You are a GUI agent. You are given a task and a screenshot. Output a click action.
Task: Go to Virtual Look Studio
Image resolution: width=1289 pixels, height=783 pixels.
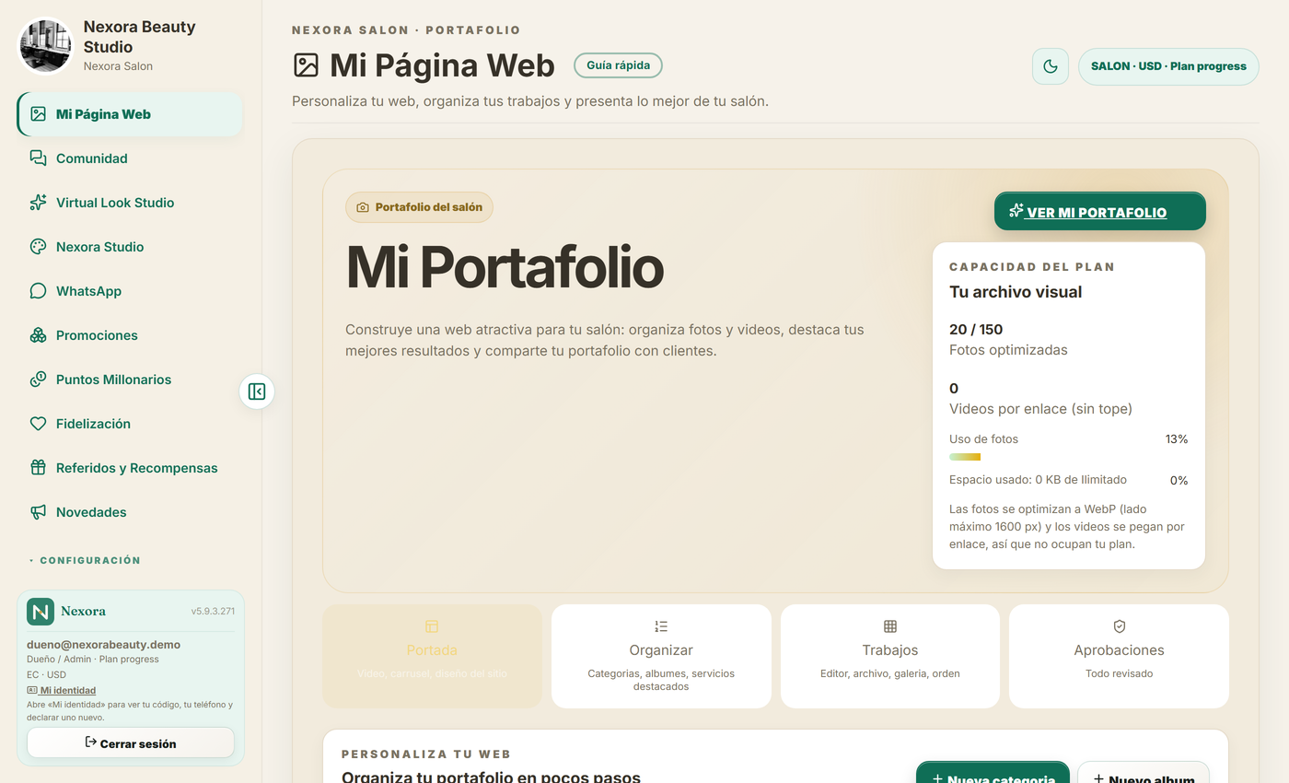[x=130, y=203]
